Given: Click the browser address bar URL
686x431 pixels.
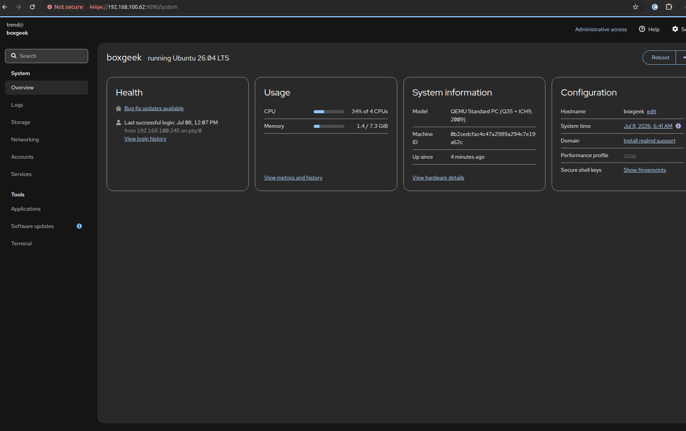Looking at the screenshot, I should coord(134,7).
